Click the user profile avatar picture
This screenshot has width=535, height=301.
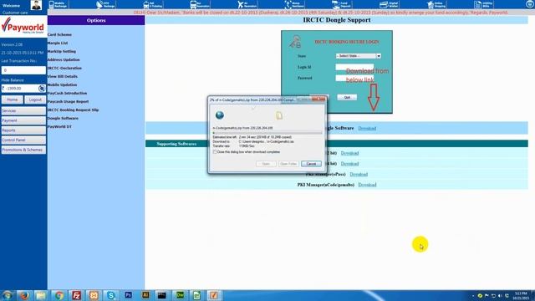point(36,5)
